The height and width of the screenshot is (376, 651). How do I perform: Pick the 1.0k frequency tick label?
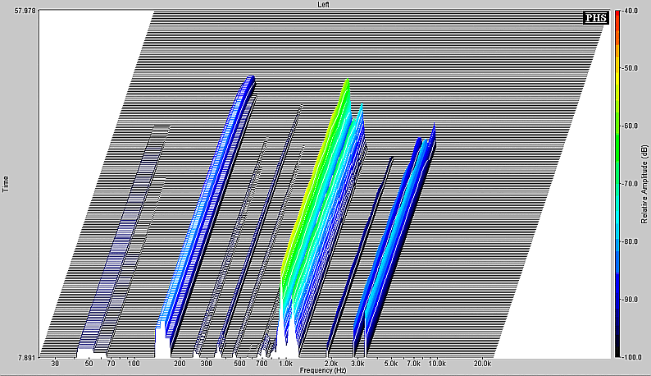tap(285, 363)
